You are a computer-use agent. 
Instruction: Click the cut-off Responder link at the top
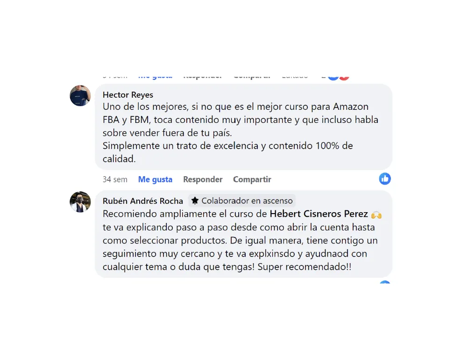coord(203,77)
